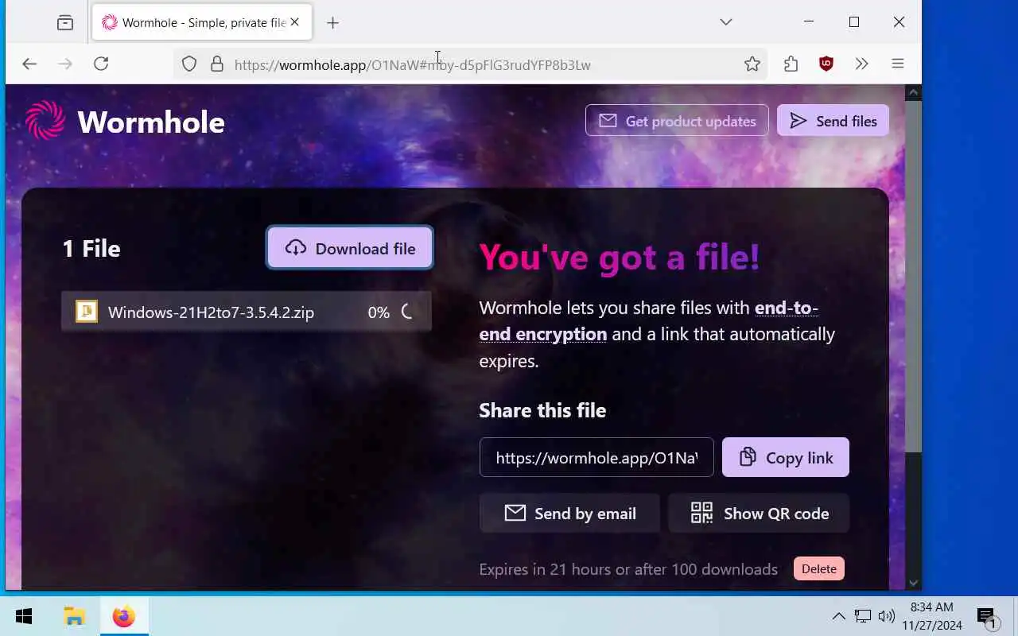Click the Send files button
1018x636 pixels.
(833, 121)
